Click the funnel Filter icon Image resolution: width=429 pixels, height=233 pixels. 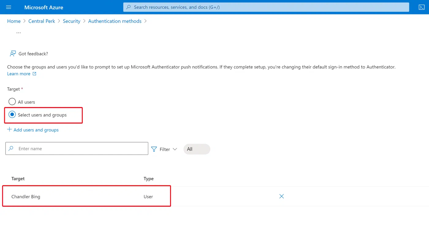[154, 149]
